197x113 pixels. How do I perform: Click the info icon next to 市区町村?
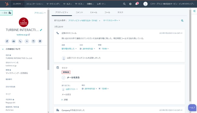[x=13, y=100]
